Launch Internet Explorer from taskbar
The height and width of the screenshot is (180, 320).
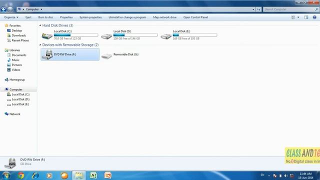[x=35, y=175]
